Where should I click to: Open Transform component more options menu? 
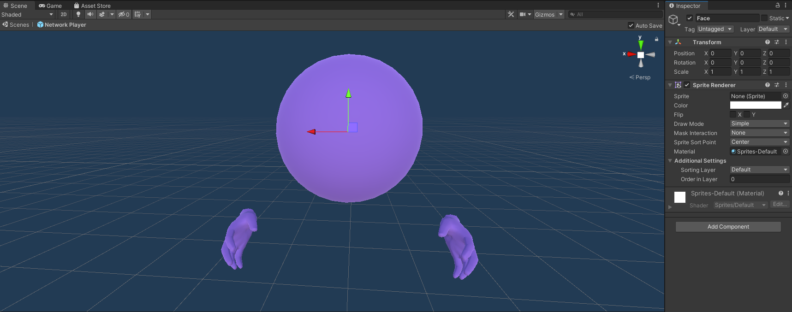point(786,42)
